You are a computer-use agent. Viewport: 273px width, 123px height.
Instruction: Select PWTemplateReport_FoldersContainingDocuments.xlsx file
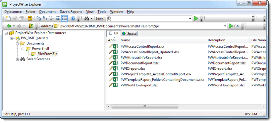[x=162, y=80]
